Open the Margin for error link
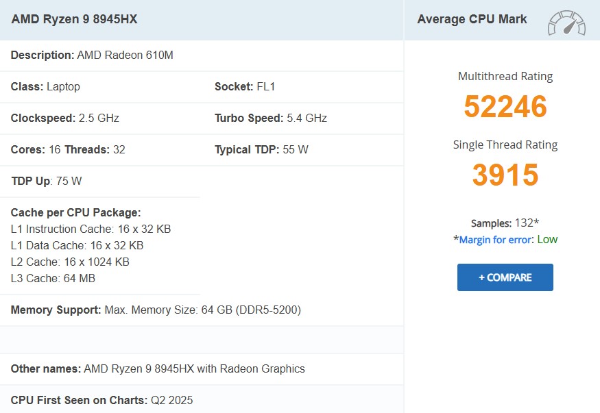 [x=496, y=240]
